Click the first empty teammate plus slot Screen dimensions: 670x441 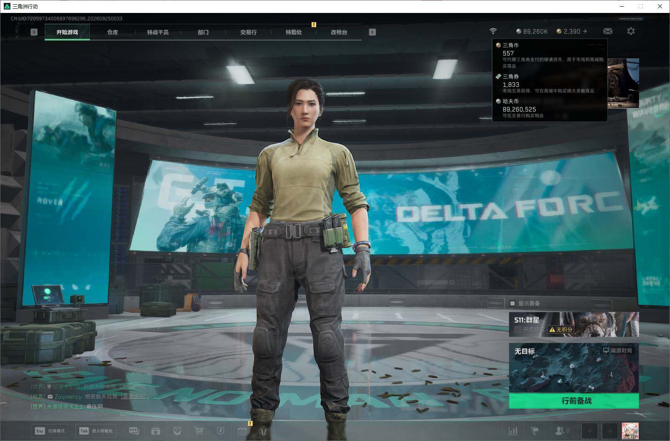pos(589,431)
